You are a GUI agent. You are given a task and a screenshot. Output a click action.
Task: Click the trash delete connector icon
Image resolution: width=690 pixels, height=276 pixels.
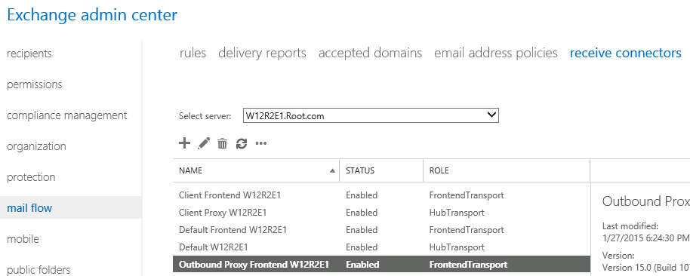(222, 143)
